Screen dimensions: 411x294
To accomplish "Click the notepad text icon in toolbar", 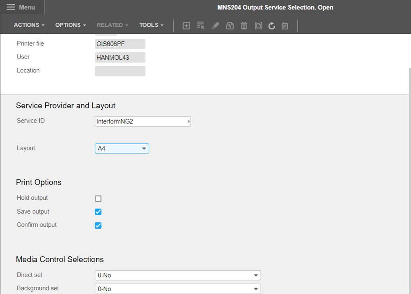I will (x=285, y=25).
